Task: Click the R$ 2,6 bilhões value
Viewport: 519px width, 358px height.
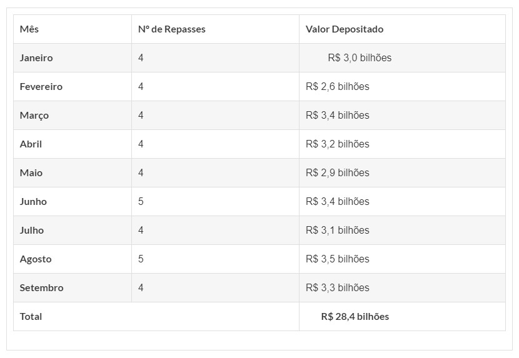Action: point(337,87)
